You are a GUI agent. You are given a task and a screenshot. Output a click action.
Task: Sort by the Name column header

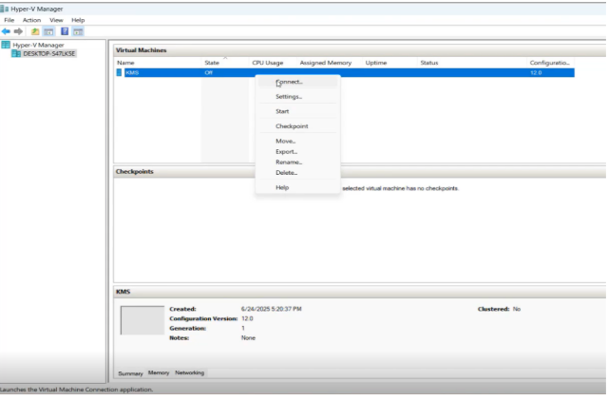[125, 63]
